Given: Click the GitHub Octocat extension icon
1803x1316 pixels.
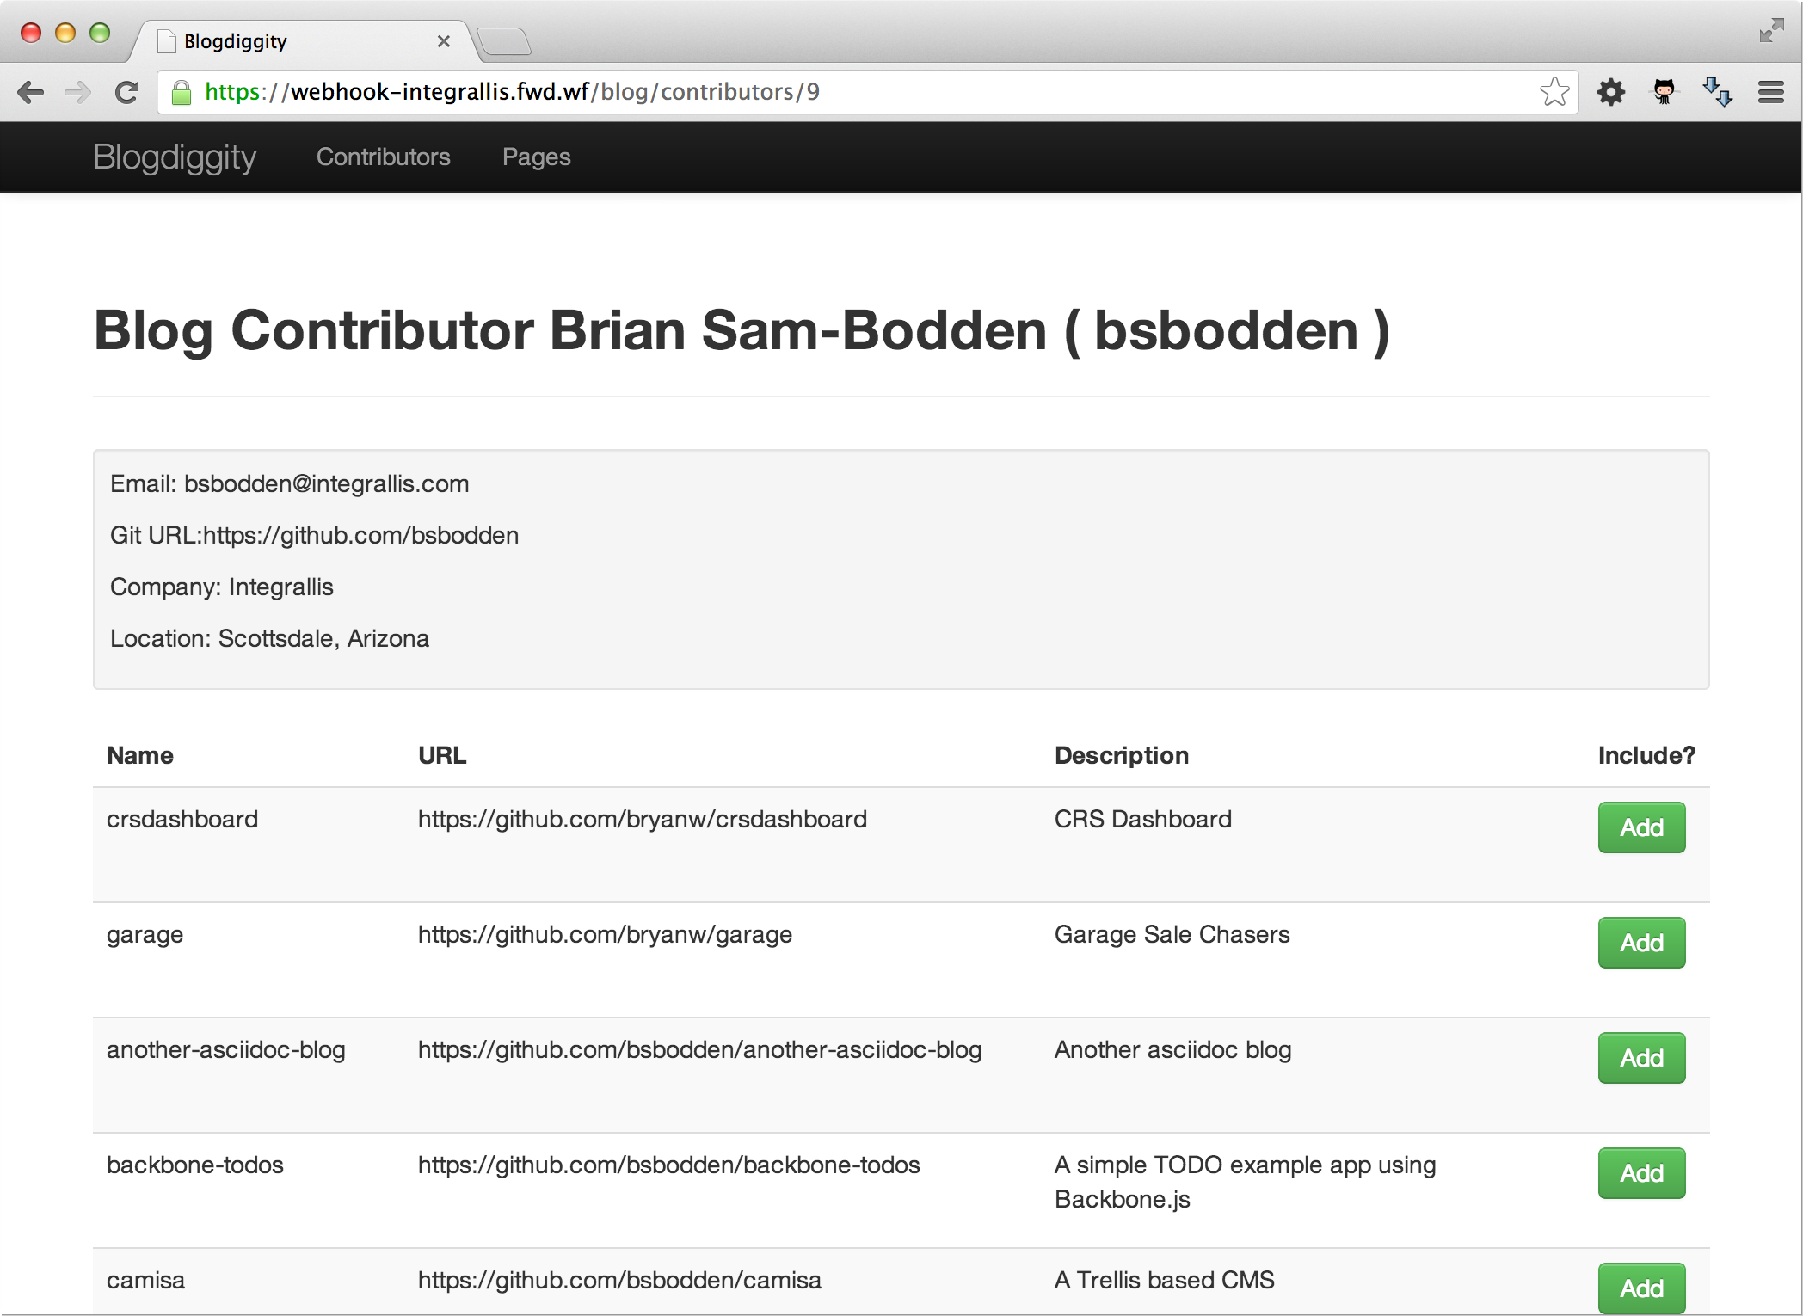Looking at the screenshot, I should point(1664,92).
